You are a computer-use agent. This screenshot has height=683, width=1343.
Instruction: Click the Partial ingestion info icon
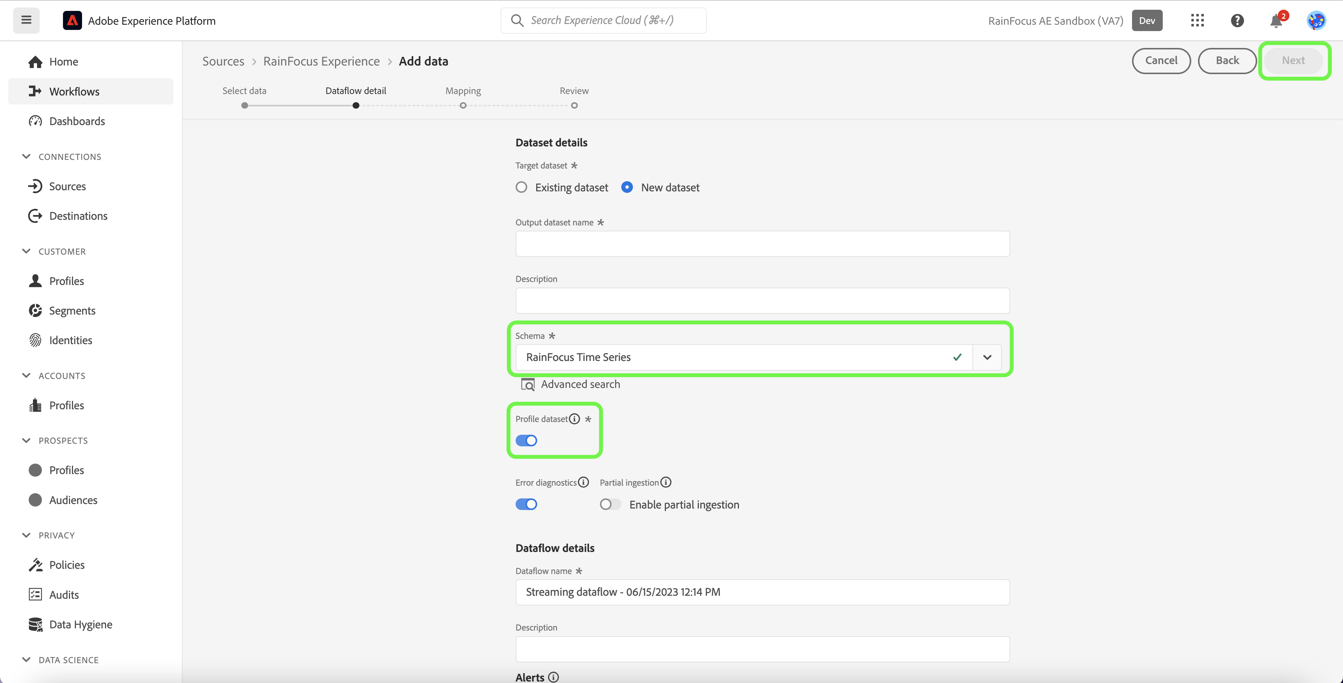point(666,482)
